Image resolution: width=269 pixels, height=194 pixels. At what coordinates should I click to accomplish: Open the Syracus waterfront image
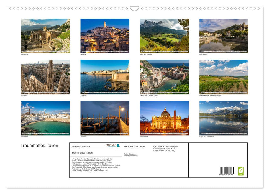click(105, 77)
